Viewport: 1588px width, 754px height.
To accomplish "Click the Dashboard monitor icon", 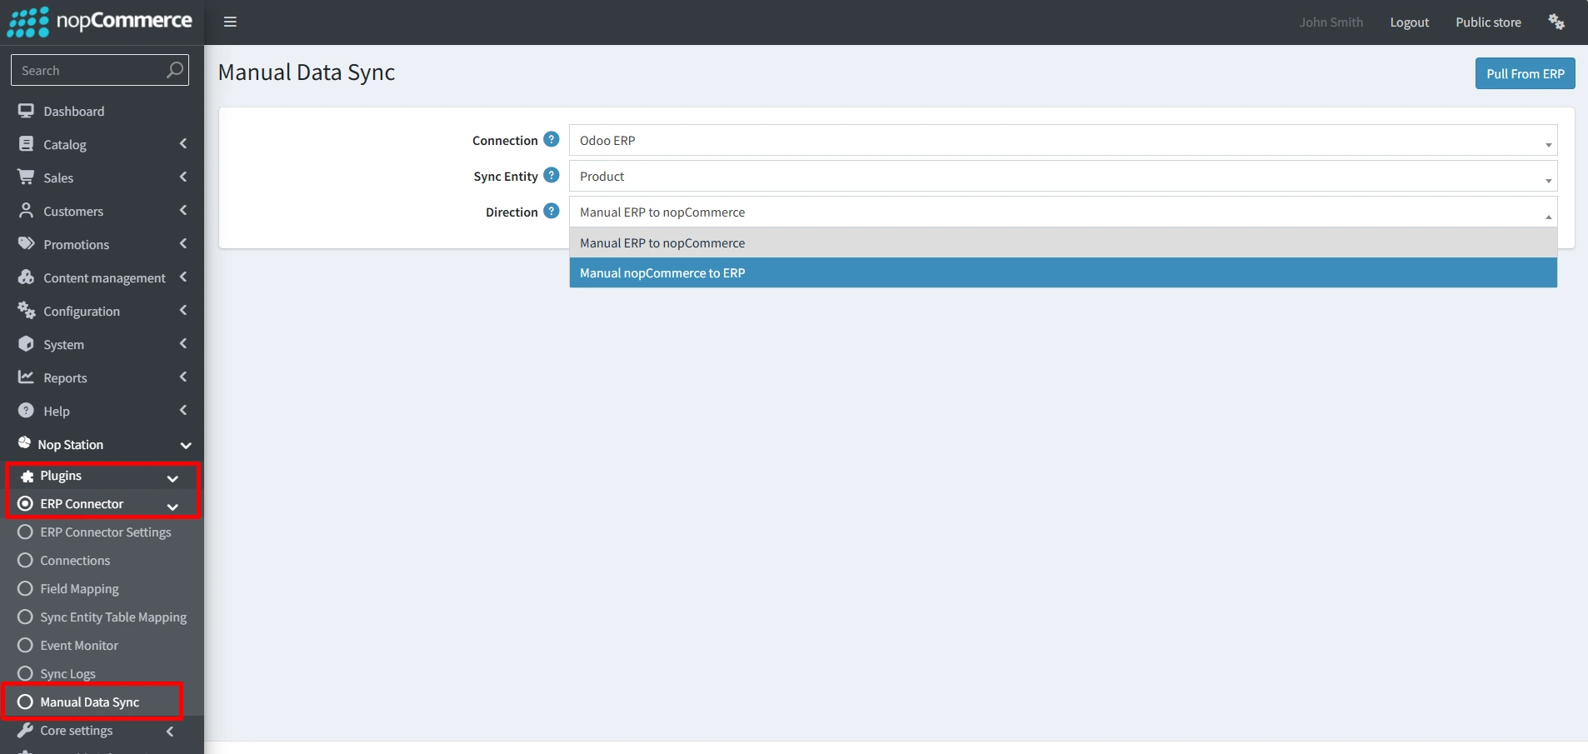I will click(x=27, y=111).
